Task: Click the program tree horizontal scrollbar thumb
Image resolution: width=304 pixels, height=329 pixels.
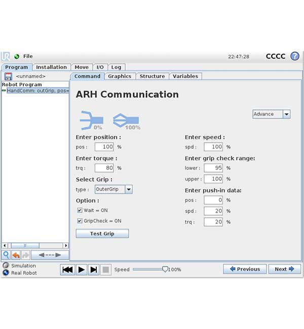Action: pos(25,245)
